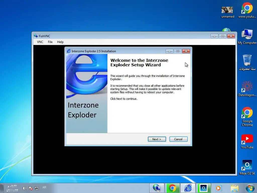Screen dimensions: 257x193
Task: Open the File menu in FishVNC
Action: click(50, 42)
